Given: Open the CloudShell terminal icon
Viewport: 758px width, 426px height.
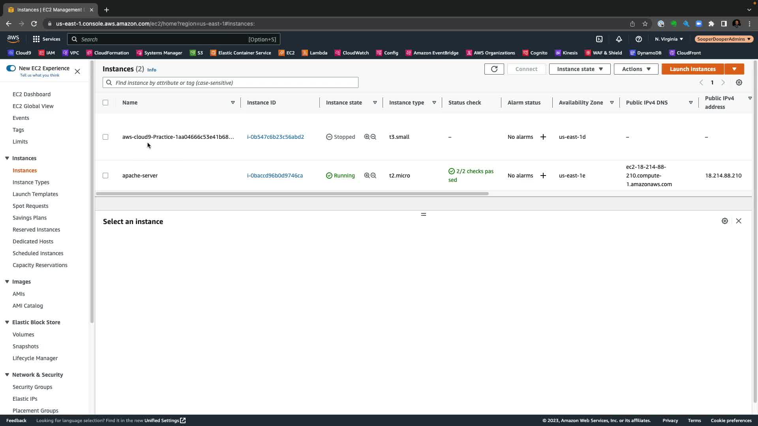Looking at the screenshot, I should pos(599,39).
